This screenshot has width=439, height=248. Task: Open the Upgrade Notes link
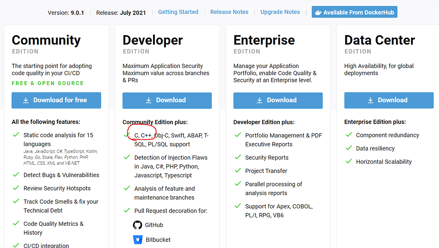[280, 12]
